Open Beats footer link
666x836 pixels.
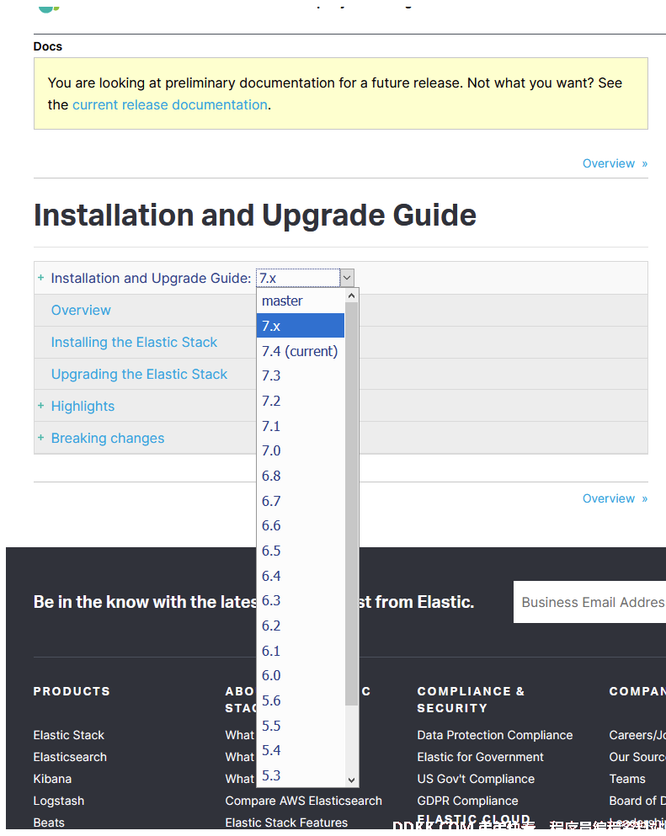click(49, 823)
